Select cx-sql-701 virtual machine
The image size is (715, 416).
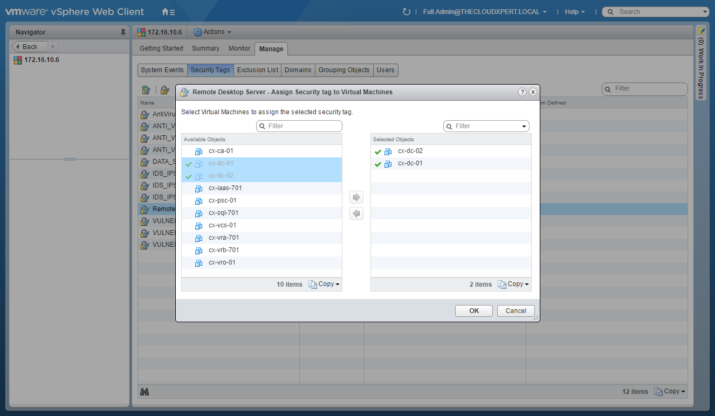223,213
